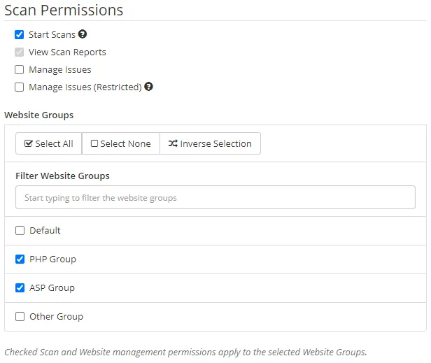Click empty square icon in Select None
The width and height of the screenshot is (431, 363).
(94, 144)
